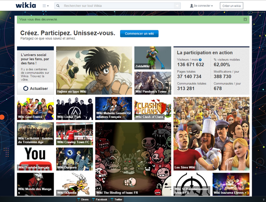The height and width of the screenshot is (202, 266).
Task: Open Wiki SCP containement breach FR
Action: pyautogui.click(x=192, y=184)
